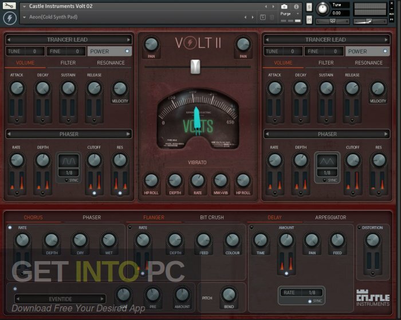
Task: Click the DISTORTION knob
Action: click(372, 240)
